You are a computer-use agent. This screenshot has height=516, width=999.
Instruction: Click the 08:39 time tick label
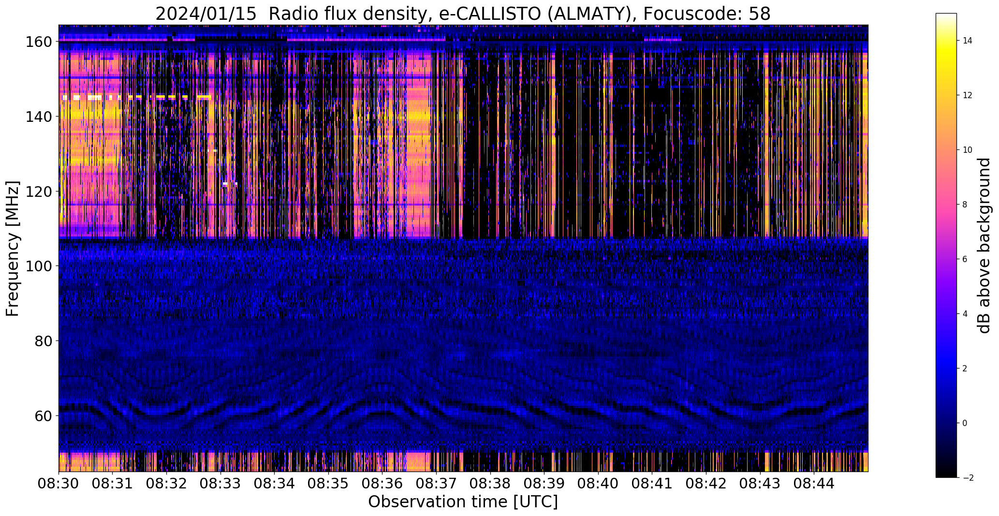click(544, 483)
